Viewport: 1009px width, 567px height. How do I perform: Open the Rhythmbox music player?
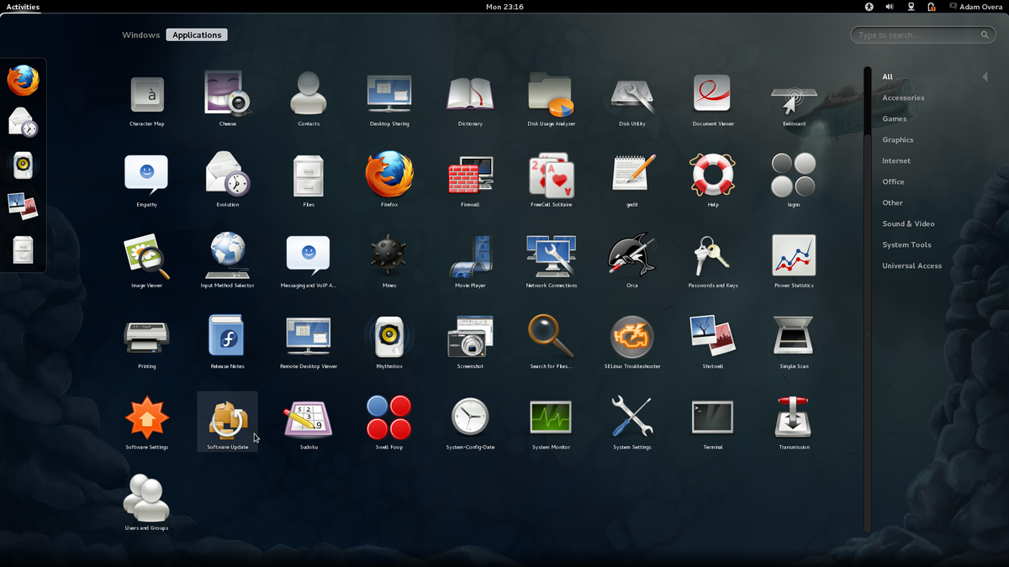coord(389,338)
